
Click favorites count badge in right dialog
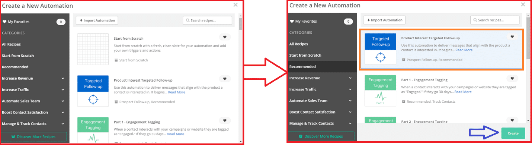[348, 22]
